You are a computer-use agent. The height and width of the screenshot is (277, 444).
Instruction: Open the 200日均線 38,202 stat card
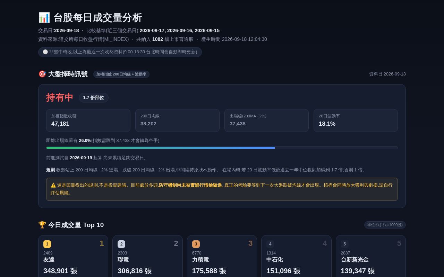[177, 120]
